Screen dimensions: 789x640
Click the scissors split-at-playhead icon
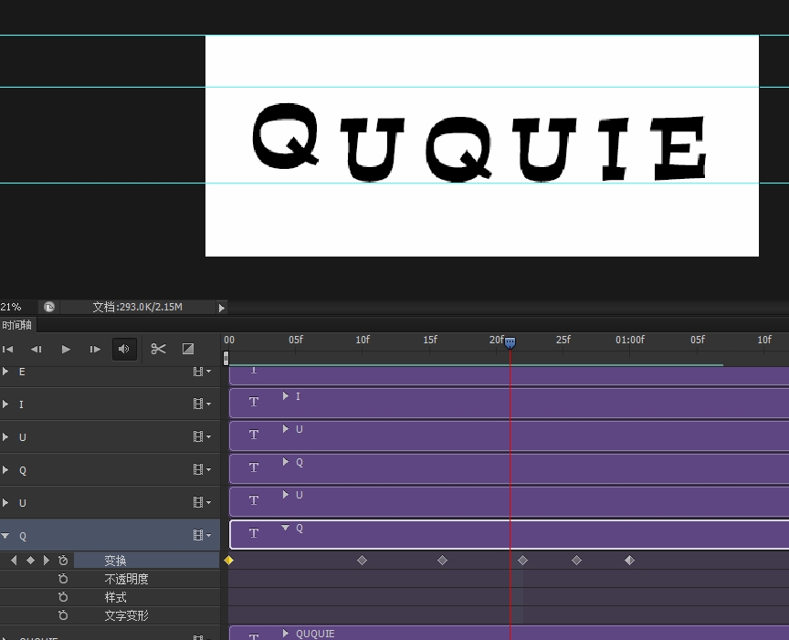(x=158, y=349)
